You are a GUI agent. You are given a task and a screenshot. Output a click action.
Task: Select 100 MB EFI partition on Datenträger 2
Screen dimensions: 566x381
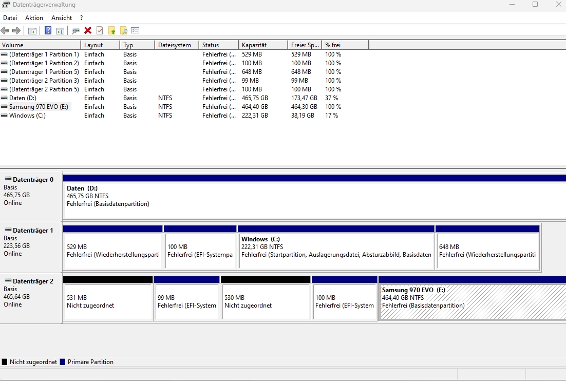click(x=345, y=298)
